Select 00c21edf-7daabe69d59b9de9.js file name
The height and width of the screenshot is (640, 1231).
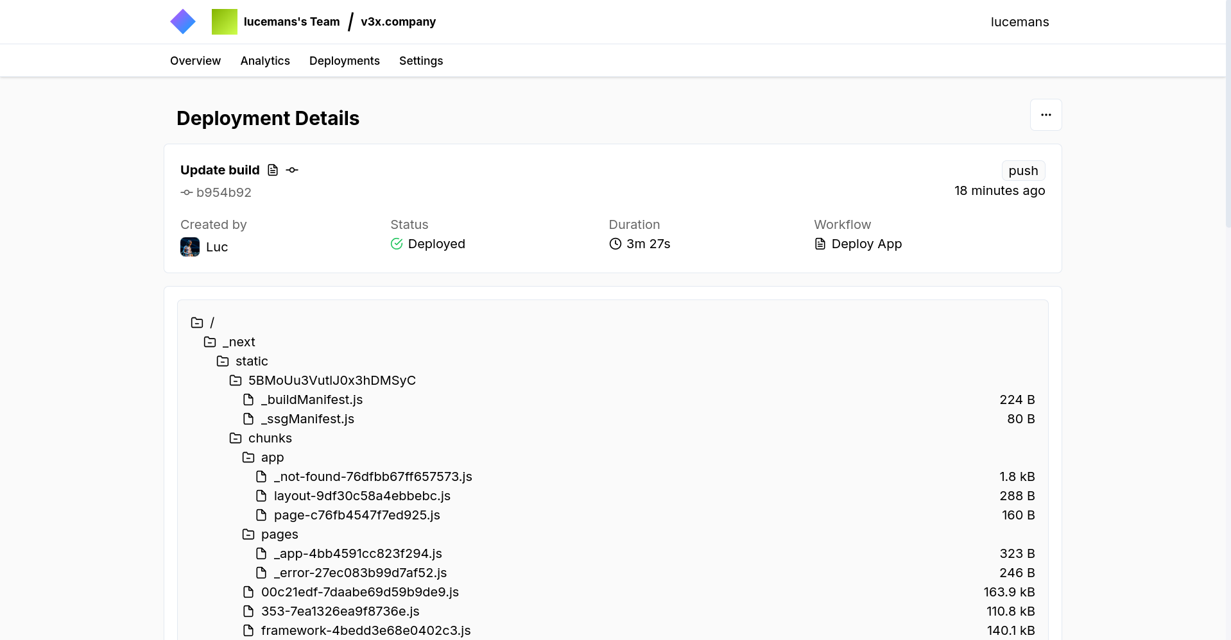tap(360, 592)
